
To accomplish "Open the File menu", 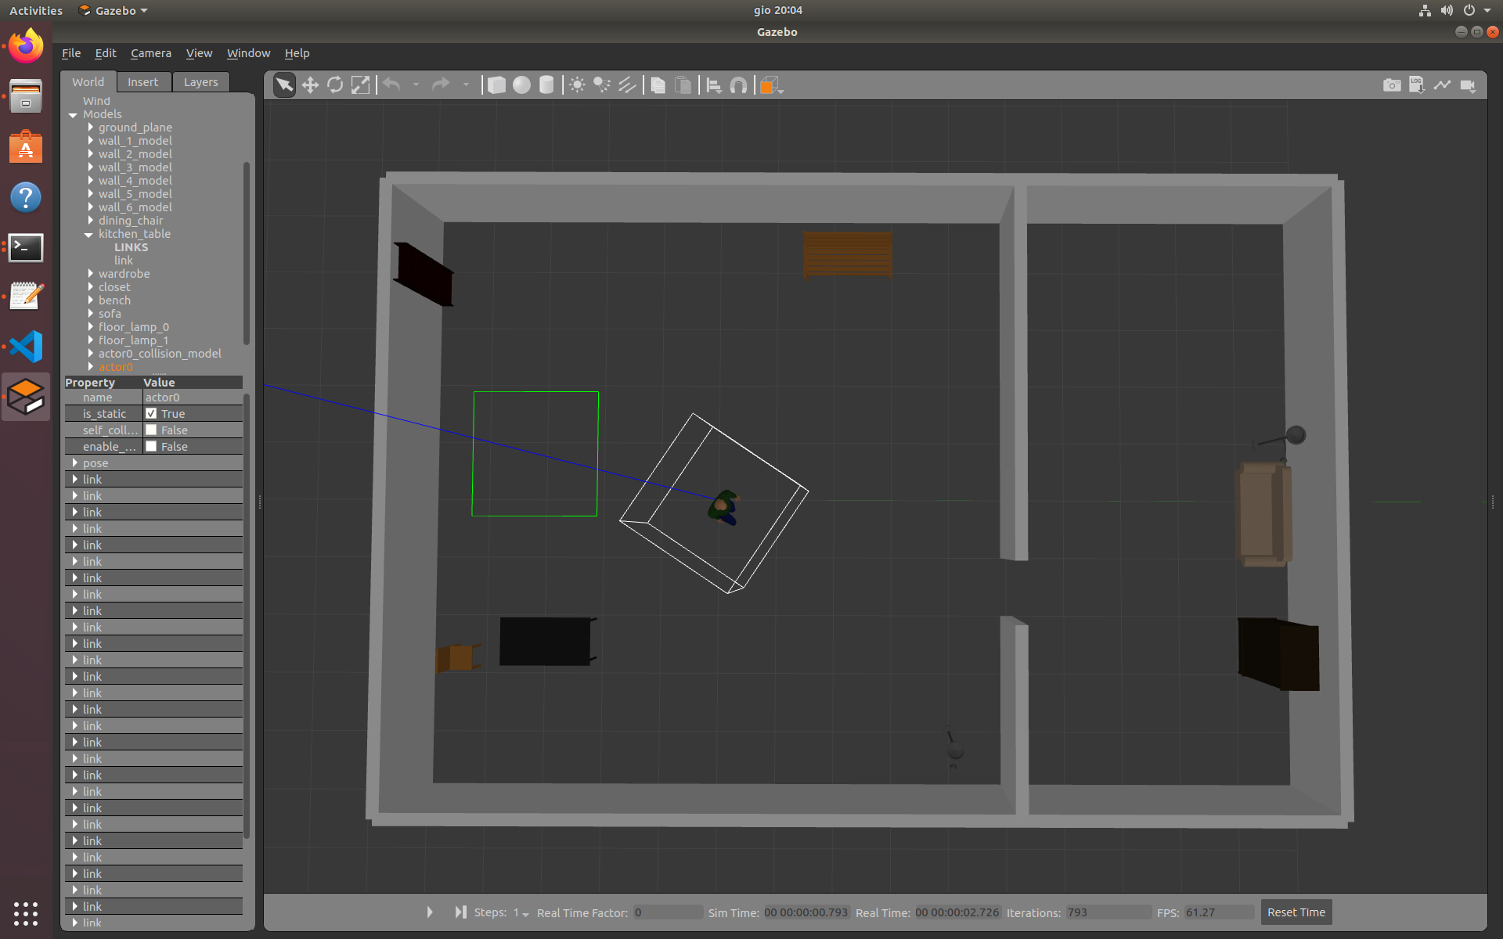I will click(x=71, y=53).
